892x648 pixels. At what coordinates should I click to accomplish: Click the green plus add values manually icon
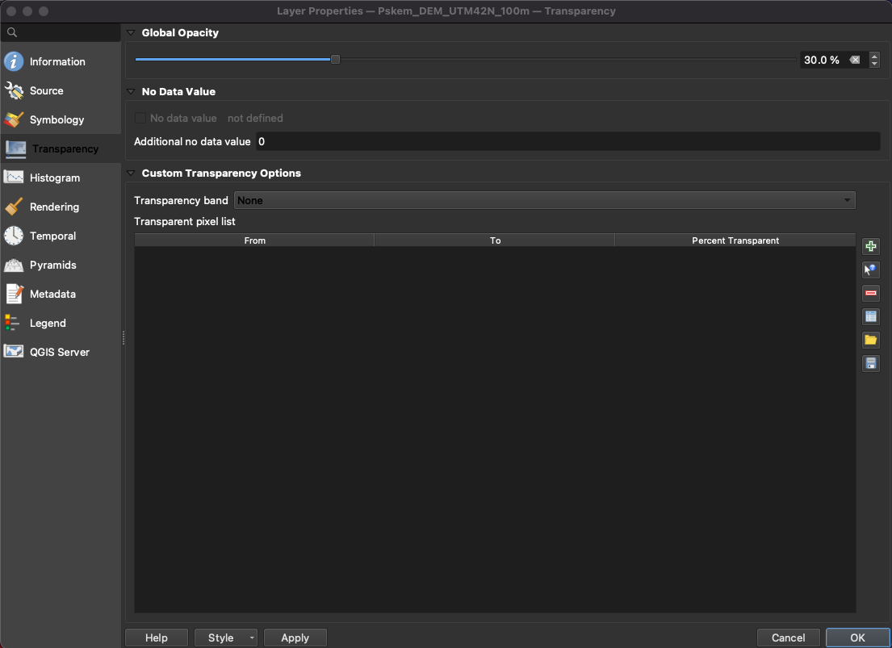[x=870, y=247]
